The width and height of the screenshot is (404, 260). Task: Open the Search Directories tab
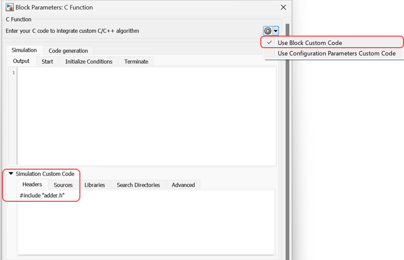tap(138, 185)
